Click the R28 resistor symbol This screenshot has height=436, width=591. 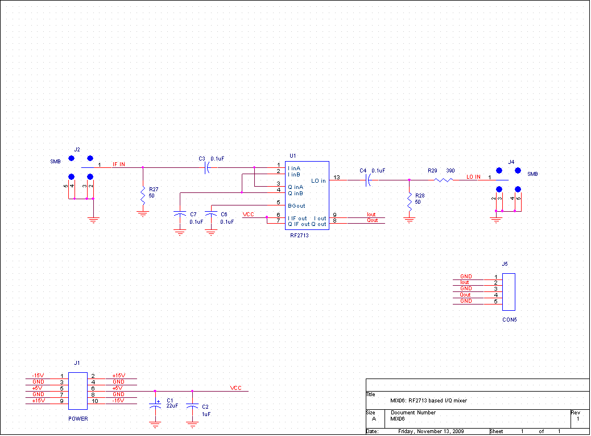tap(409, 199)
